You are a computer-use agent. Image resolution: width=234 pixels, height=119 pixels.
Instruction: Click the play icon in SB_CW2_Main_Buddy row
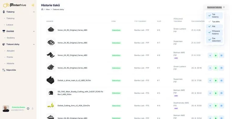(x=216, y=93)
